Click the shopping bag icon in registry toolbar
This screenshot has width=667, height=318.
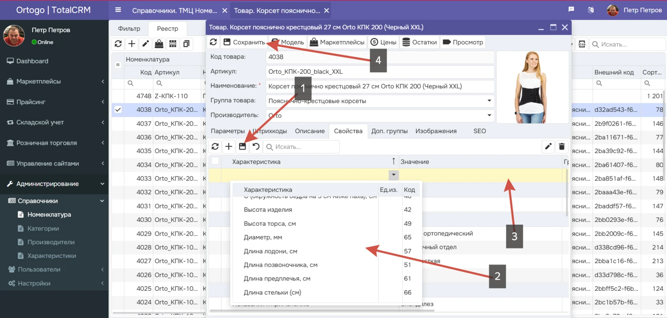click(x=159, y=44)
